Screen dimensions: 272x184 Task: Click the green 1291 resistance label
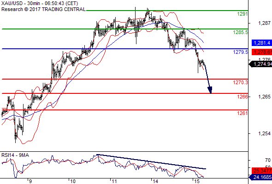[x=242, y=14]
